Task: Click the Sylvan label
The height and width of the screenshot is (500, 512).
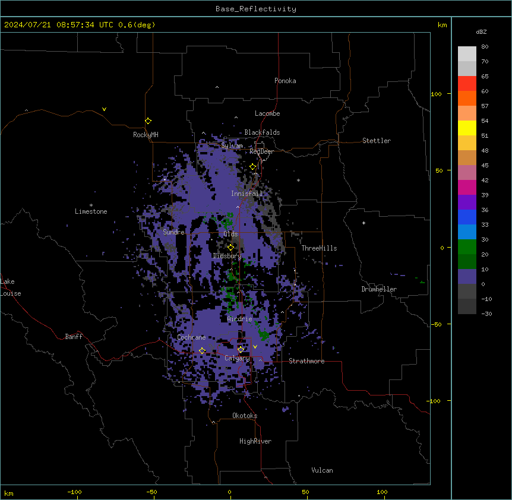Action: tap(232, 145)
